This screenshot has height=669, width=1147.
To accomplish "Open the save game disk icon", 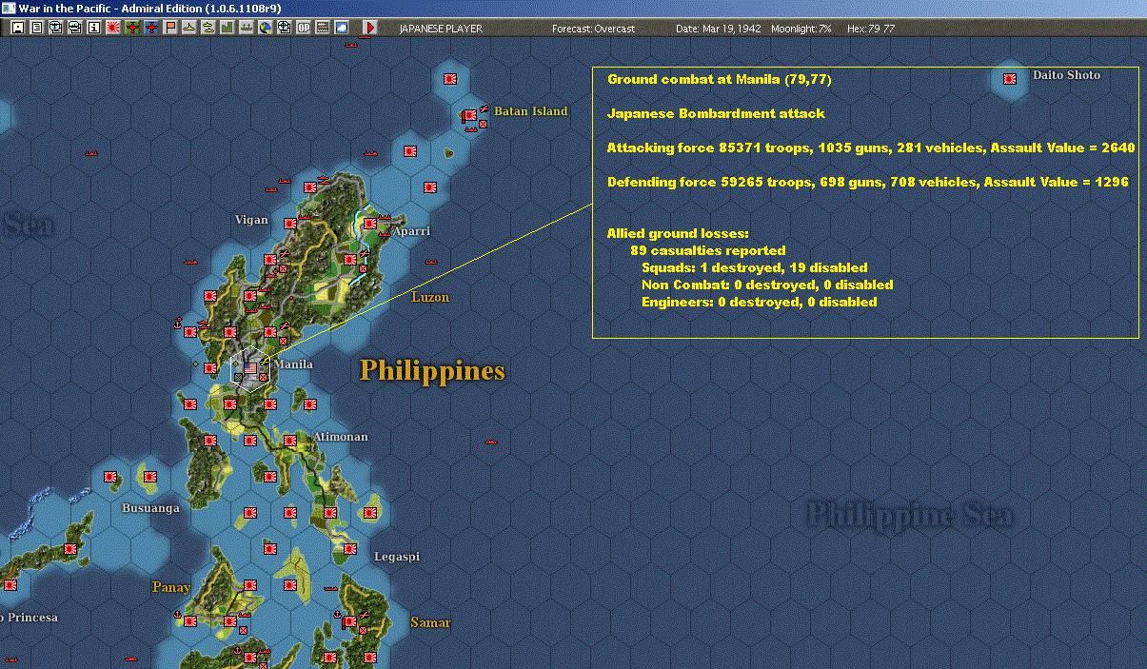I will (x=18, y=28).
